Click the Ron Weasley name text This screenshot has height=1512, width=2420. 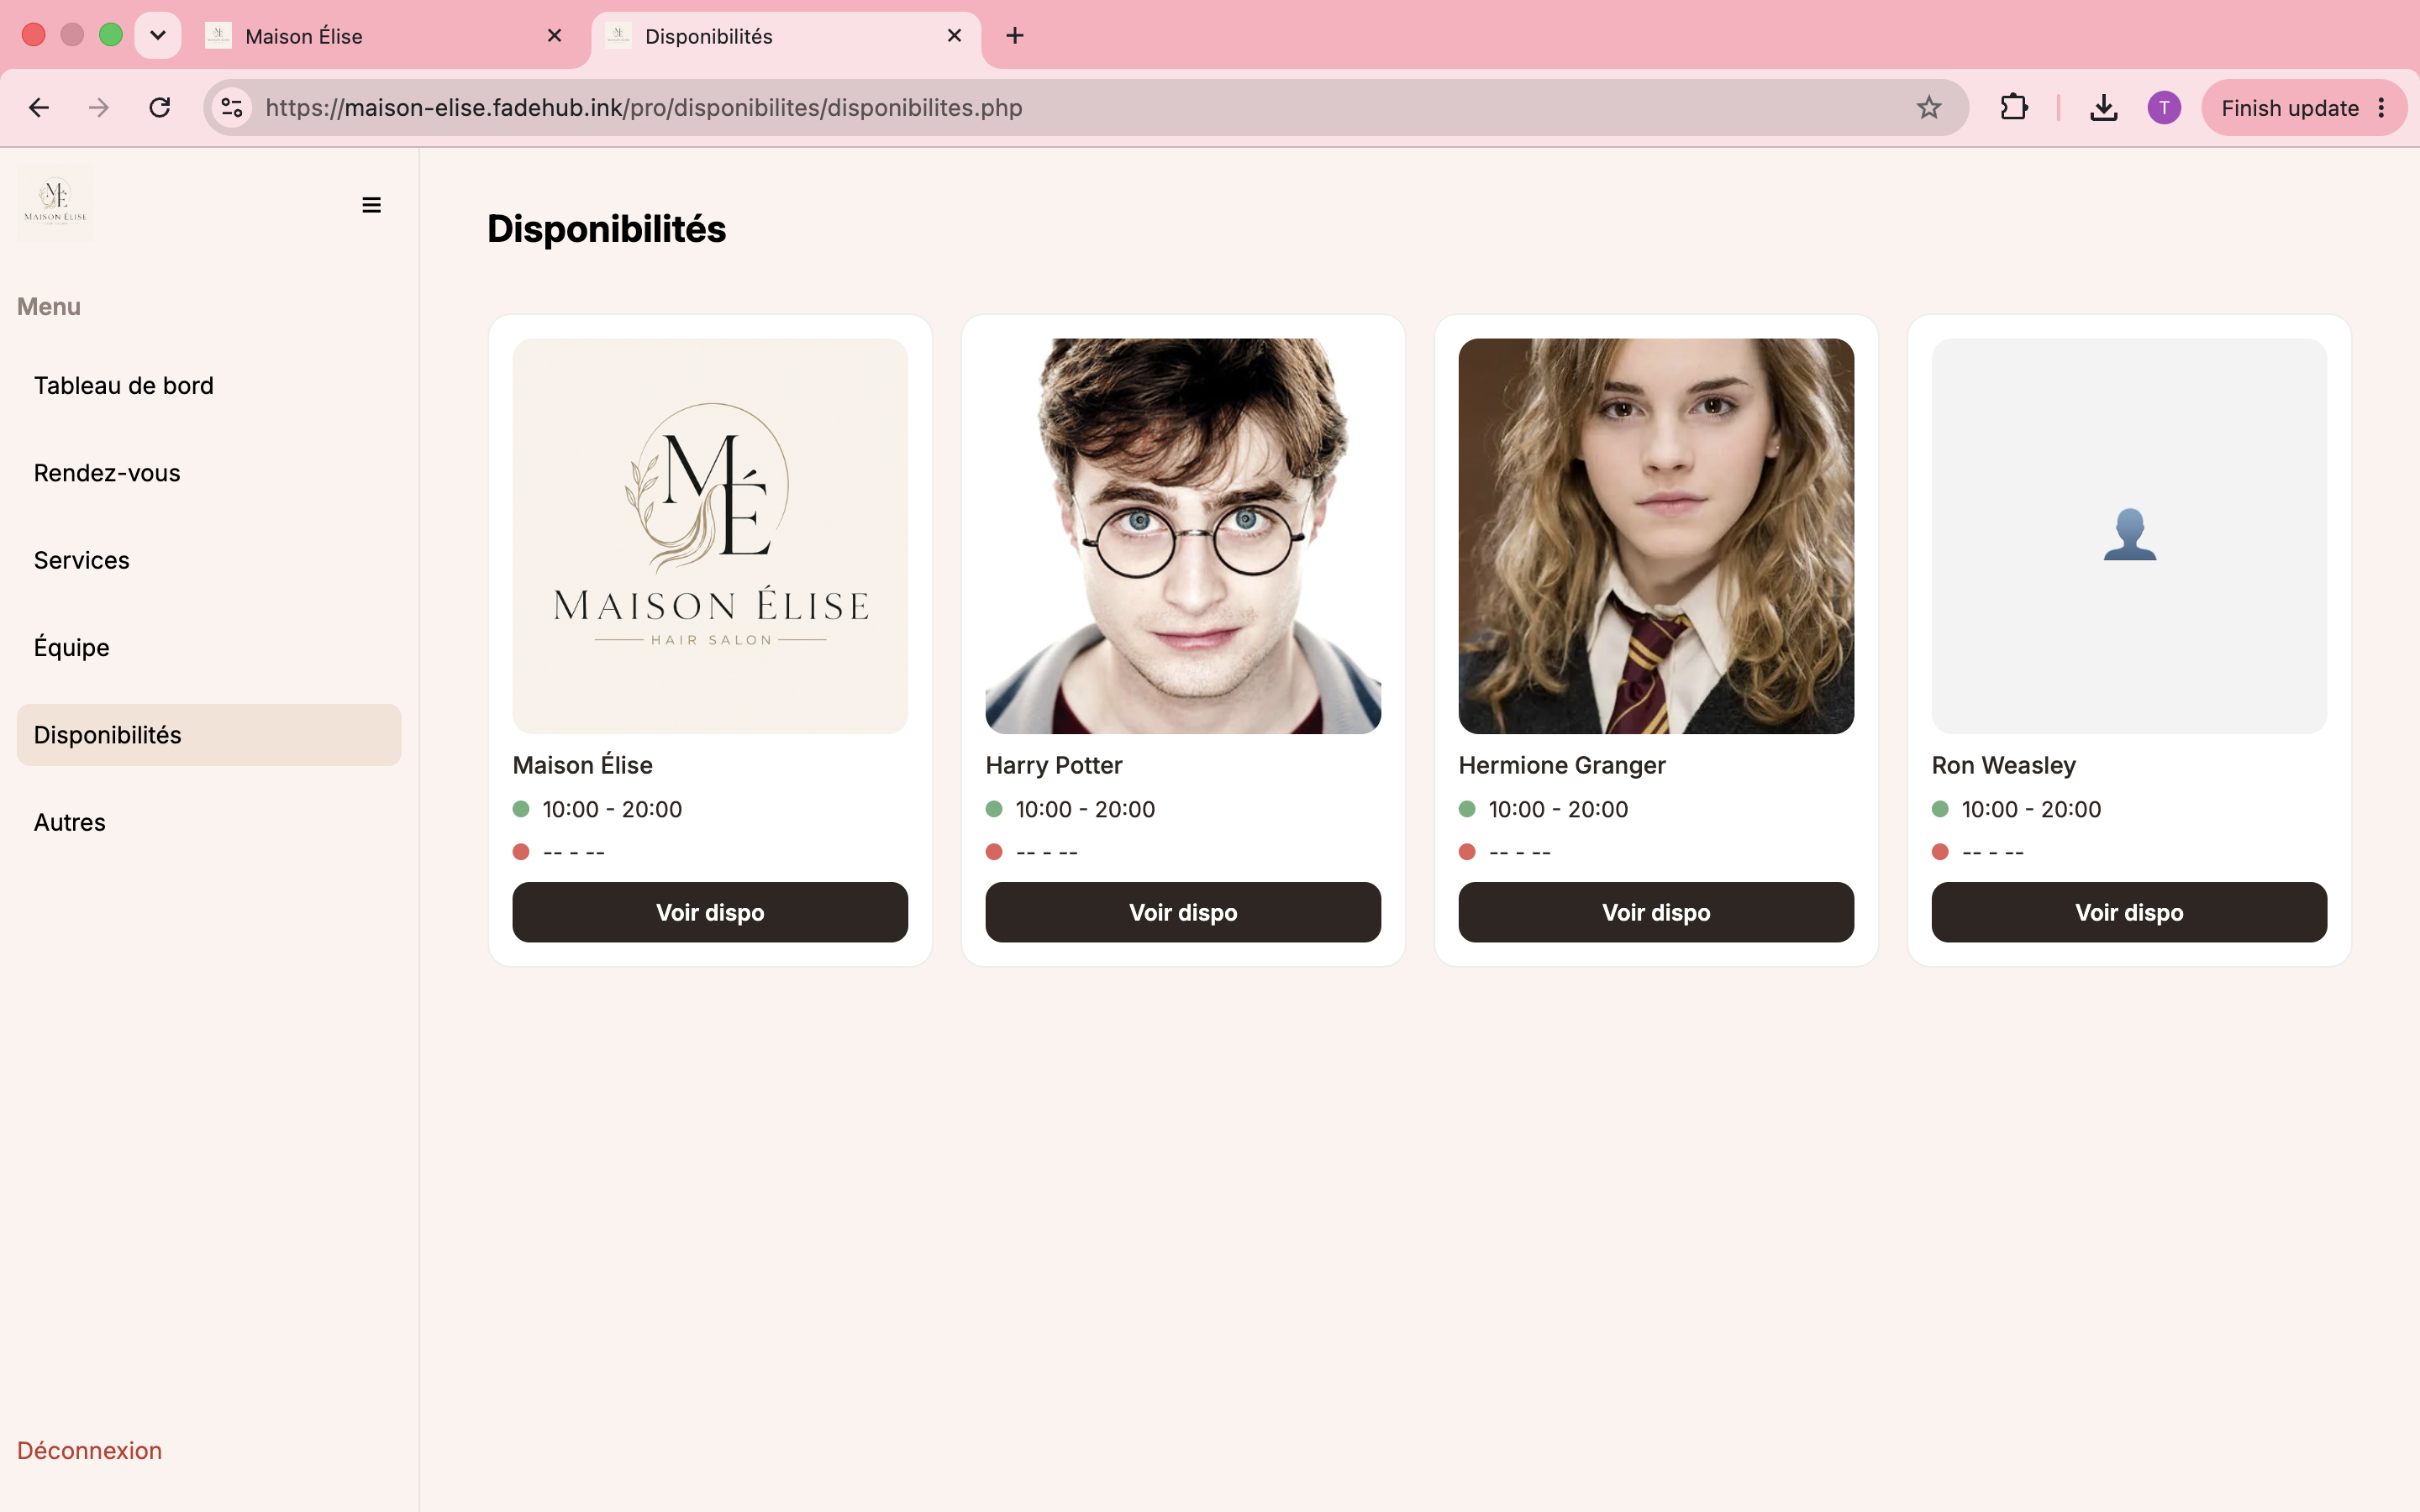(2004, 765)
